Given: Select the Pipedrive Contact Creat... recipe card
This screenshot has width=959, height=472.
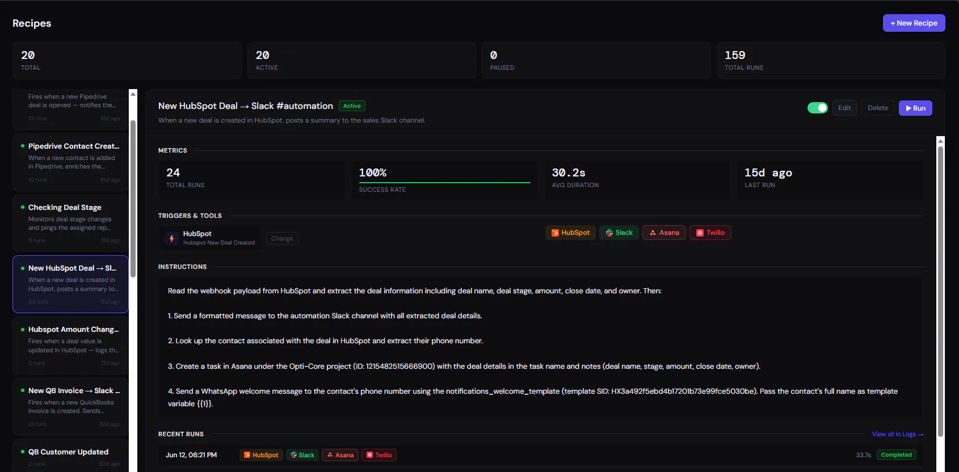Looking at the screenshot, I should pyautogui.click(x=70, y=162).
